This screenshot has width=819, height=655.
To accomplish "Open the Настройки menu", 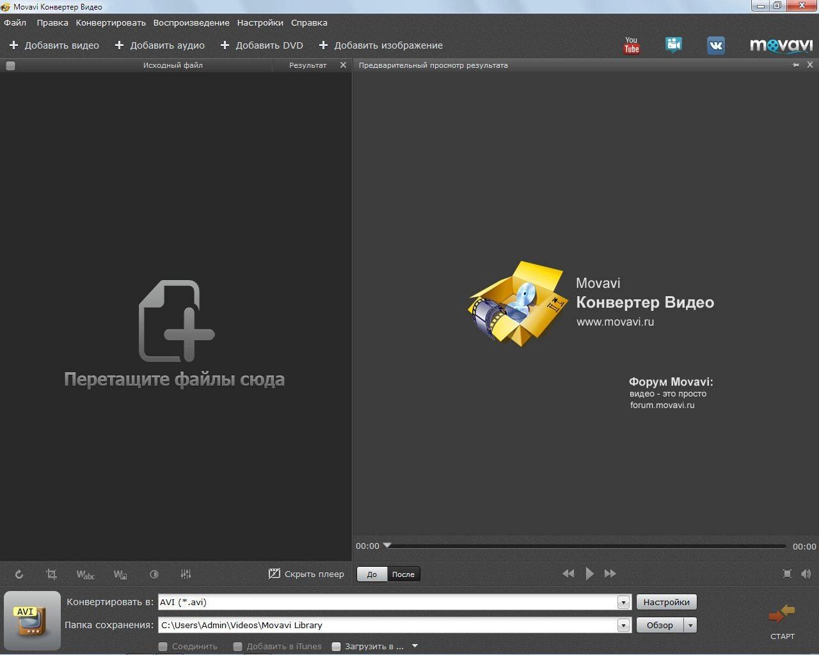I will 260,22.
